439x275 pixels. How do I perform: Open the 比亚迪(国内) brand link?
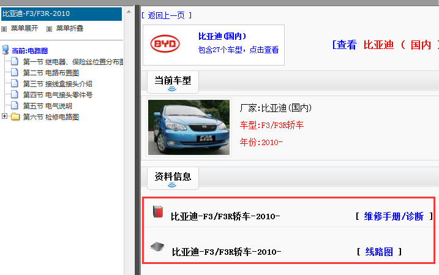(222, 36)
